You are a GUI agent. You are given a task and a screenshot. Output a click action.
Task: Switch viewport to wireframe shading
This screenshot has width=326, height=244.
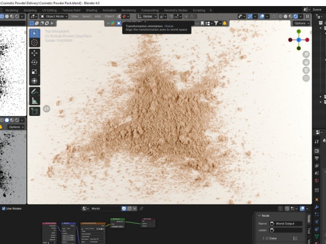280,16
